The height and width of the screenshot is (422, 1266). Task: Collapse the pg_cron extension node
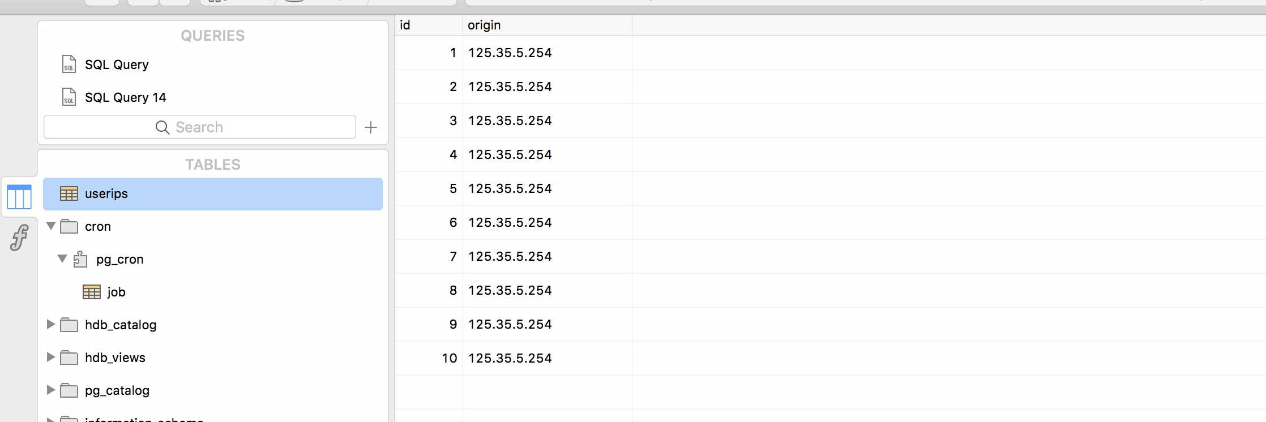62,259
